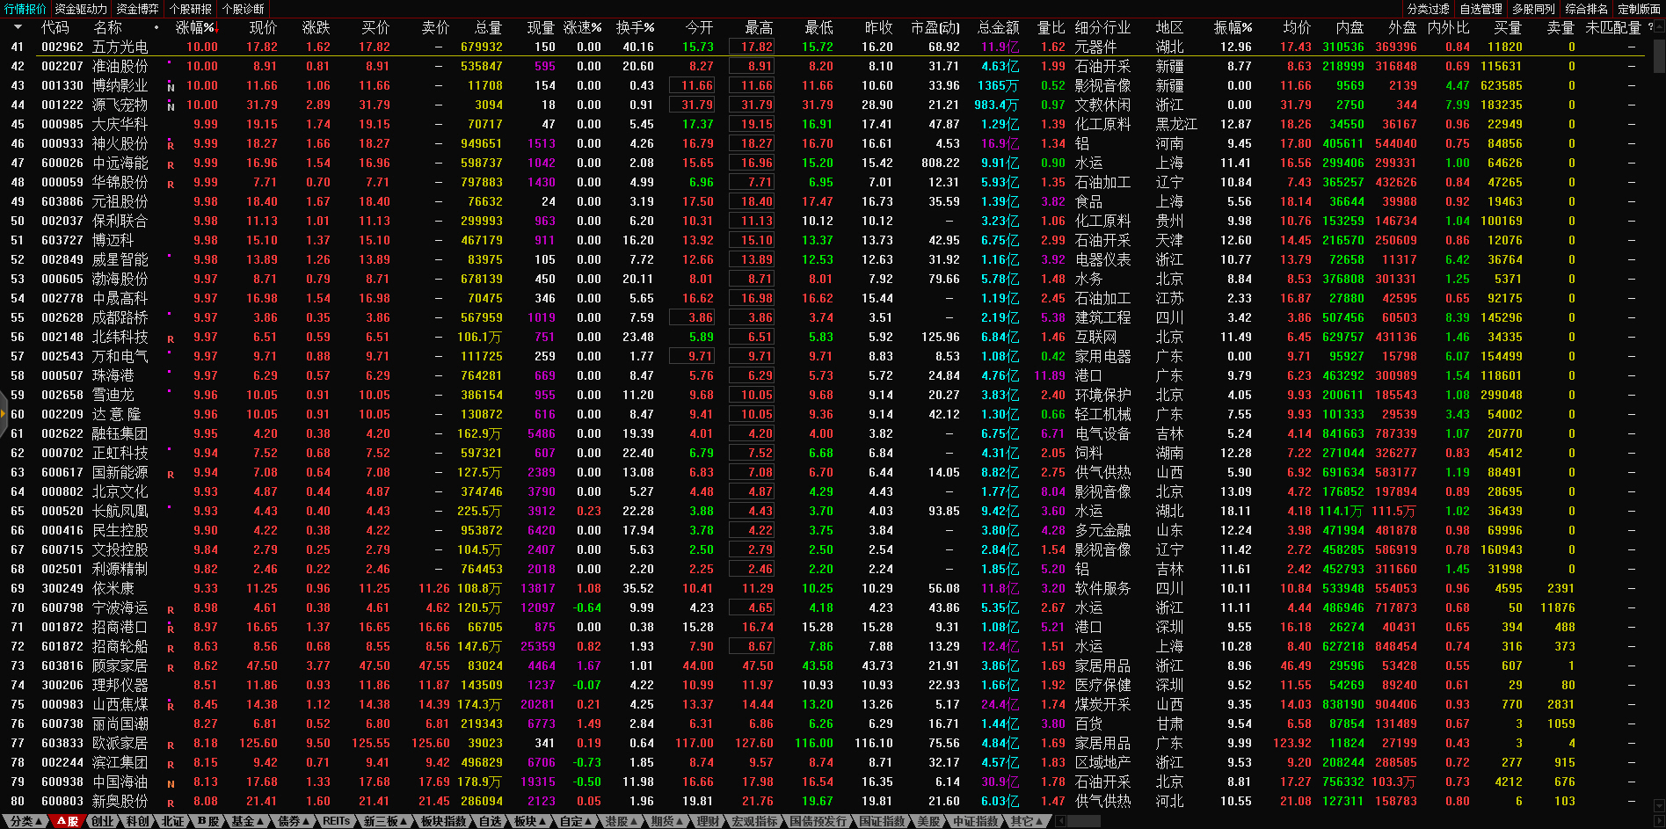Switch to the 资金驱动力 tab
Screen dimensions: 1666x829
coord(81,9)
